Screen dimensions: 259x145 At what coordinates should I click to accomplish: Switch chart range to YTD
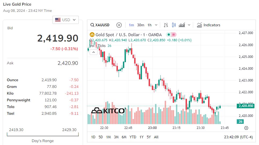(x=133, y=137)
